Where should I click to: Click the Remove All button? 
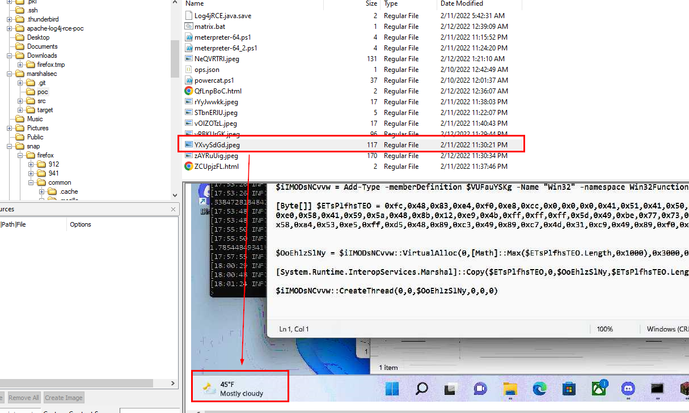coord(24,398)
